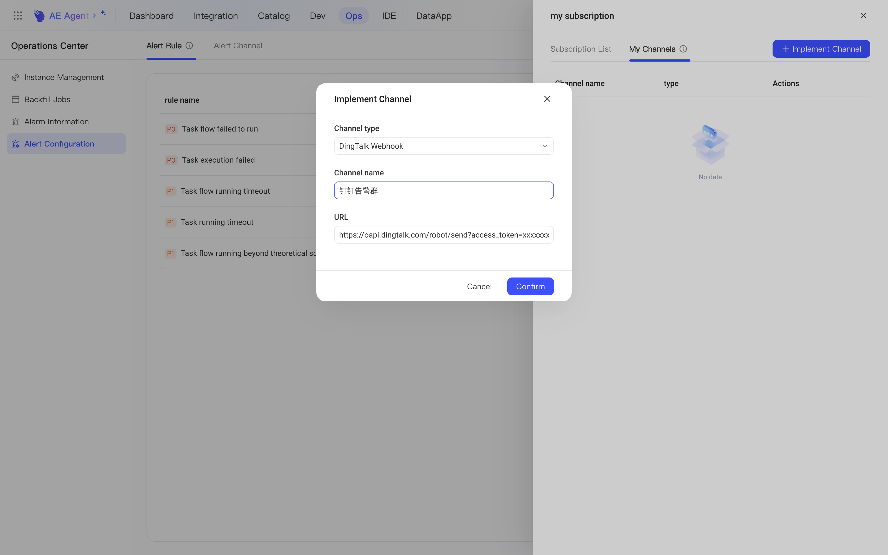Click the Actions column header
Screen dimensions: 888x555
(x=786, y=83)
